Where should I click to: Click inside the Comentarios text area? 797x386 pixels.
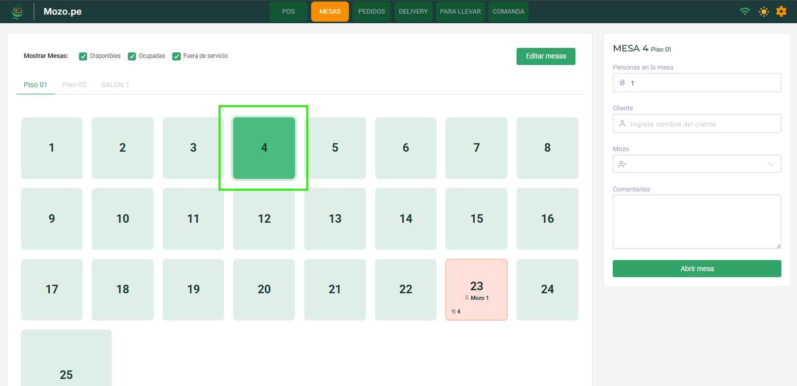tap(696, 222)
